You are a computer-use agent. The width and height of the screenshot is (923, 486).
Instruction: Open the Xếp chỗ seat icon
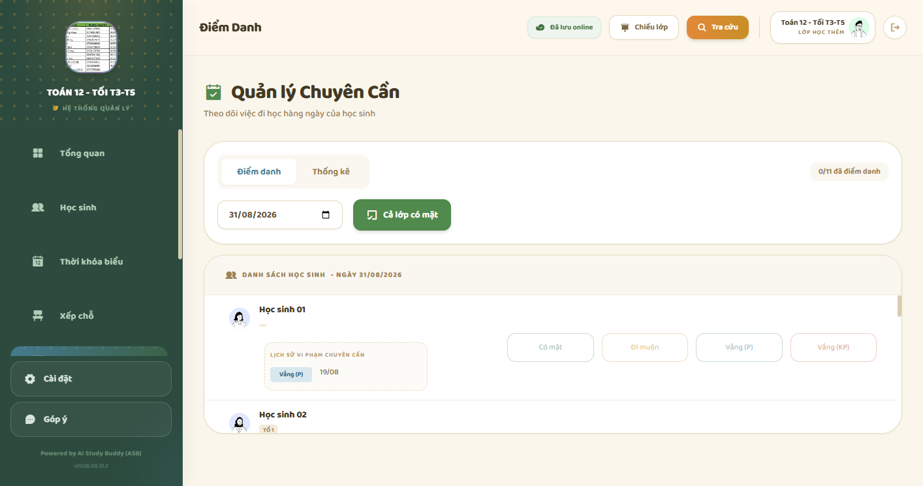click(38, 316)
